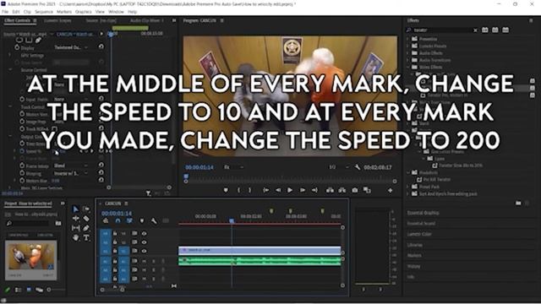Click Go to In point button

tap(265, 190)
